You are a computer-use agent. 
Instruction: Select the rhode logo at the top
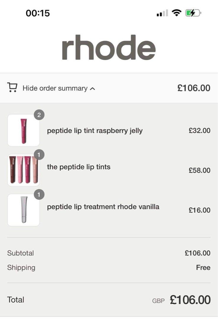(x=109, y=48)
